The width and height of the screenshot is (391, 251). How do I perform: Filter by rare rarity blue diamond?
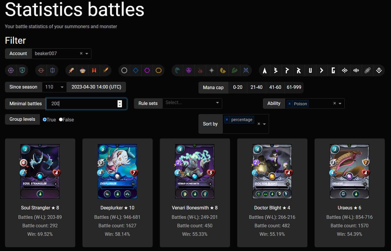pyautogui.click(x=136, y=71)
